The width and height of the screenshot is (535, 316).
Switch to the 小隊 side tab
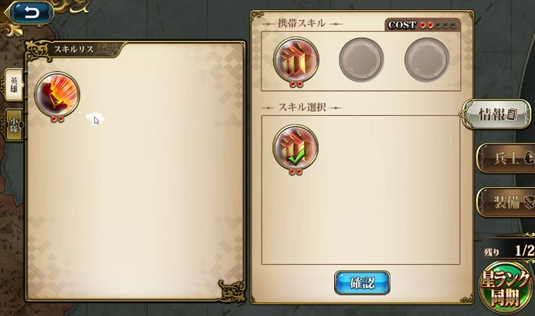[14, 125]
